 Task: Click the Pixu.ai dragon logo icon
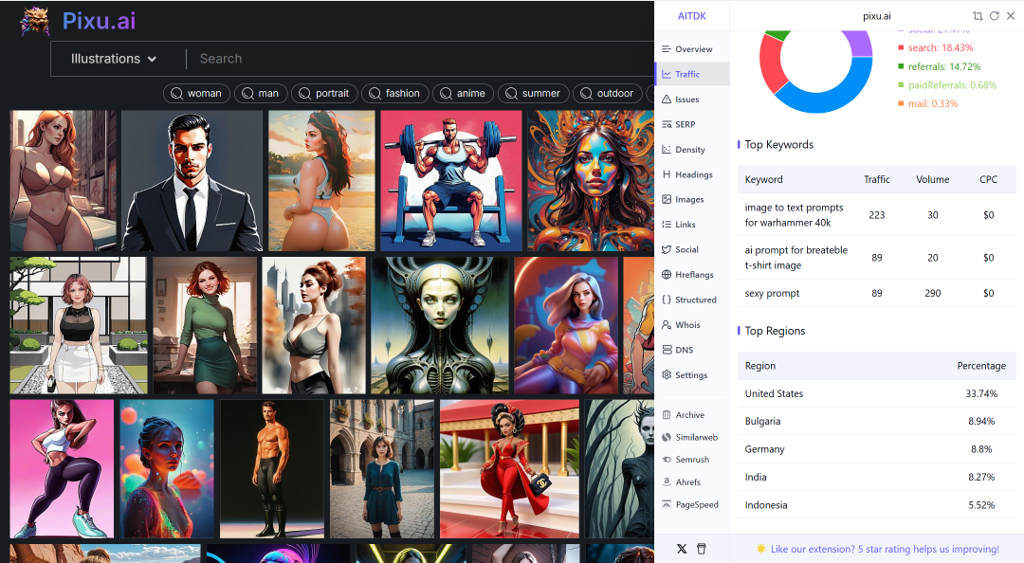pos(35,21)
